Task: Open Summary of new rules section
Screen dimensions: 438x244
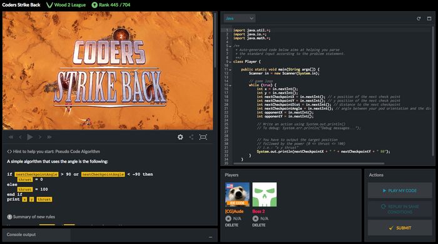Action: coord(31,217)
